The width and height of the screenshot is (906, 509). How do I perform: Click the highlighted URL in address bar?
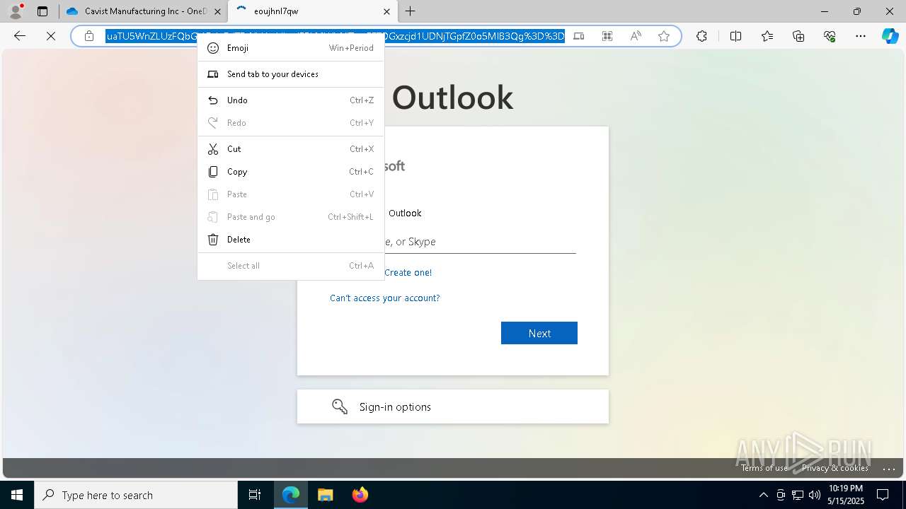tap(336, 36)
